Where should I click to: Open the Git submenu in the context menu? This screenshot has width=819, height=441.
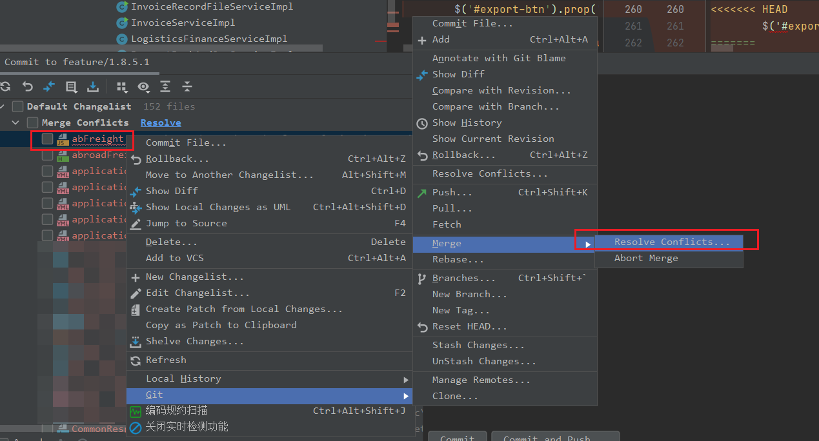point(154,394)
